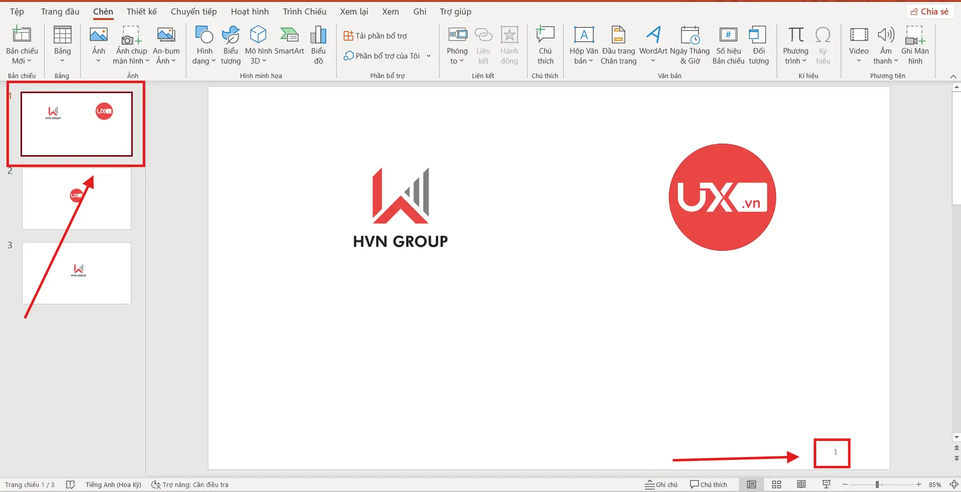Image resolution: width=961 pixels, height=492 pixels.
Task: Switch to slide sorter view
Action: [x=777, y=484]
